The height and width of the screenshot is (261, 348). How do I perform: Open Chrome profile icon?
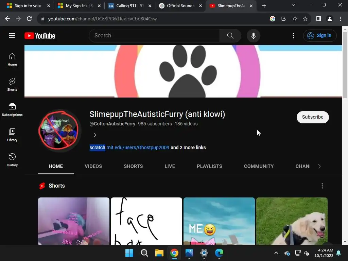coord(330,19)
